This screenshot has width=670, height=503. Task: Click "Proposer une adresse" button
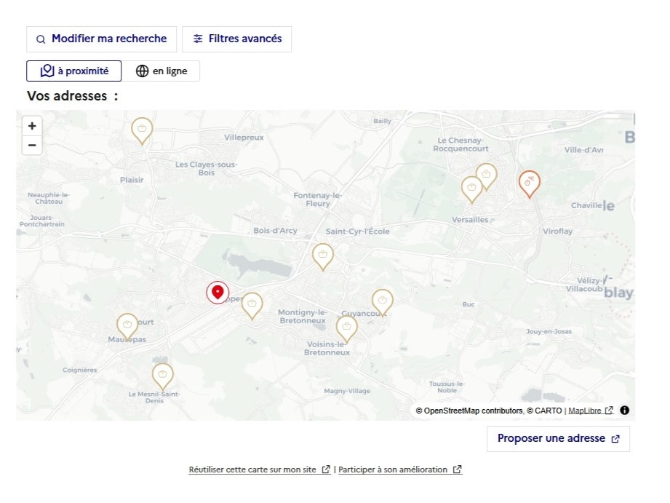pyautogui.click(x=558, y=439)
